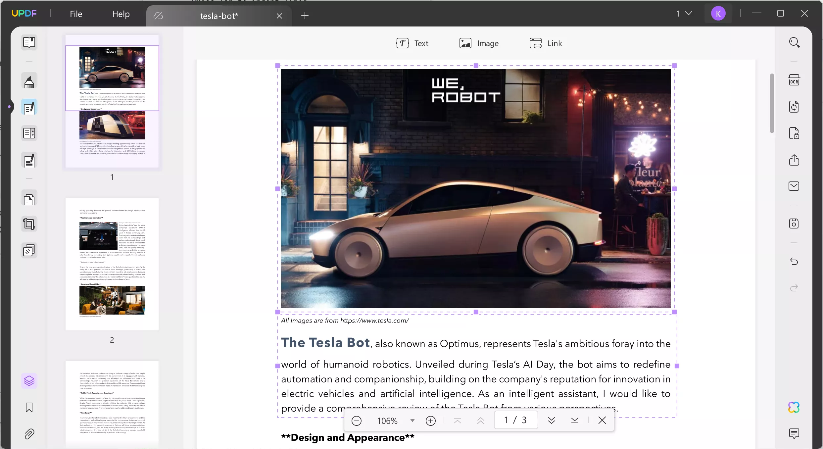Open the Save as other icon
This screenshot has height=449, width=823.
794,224
